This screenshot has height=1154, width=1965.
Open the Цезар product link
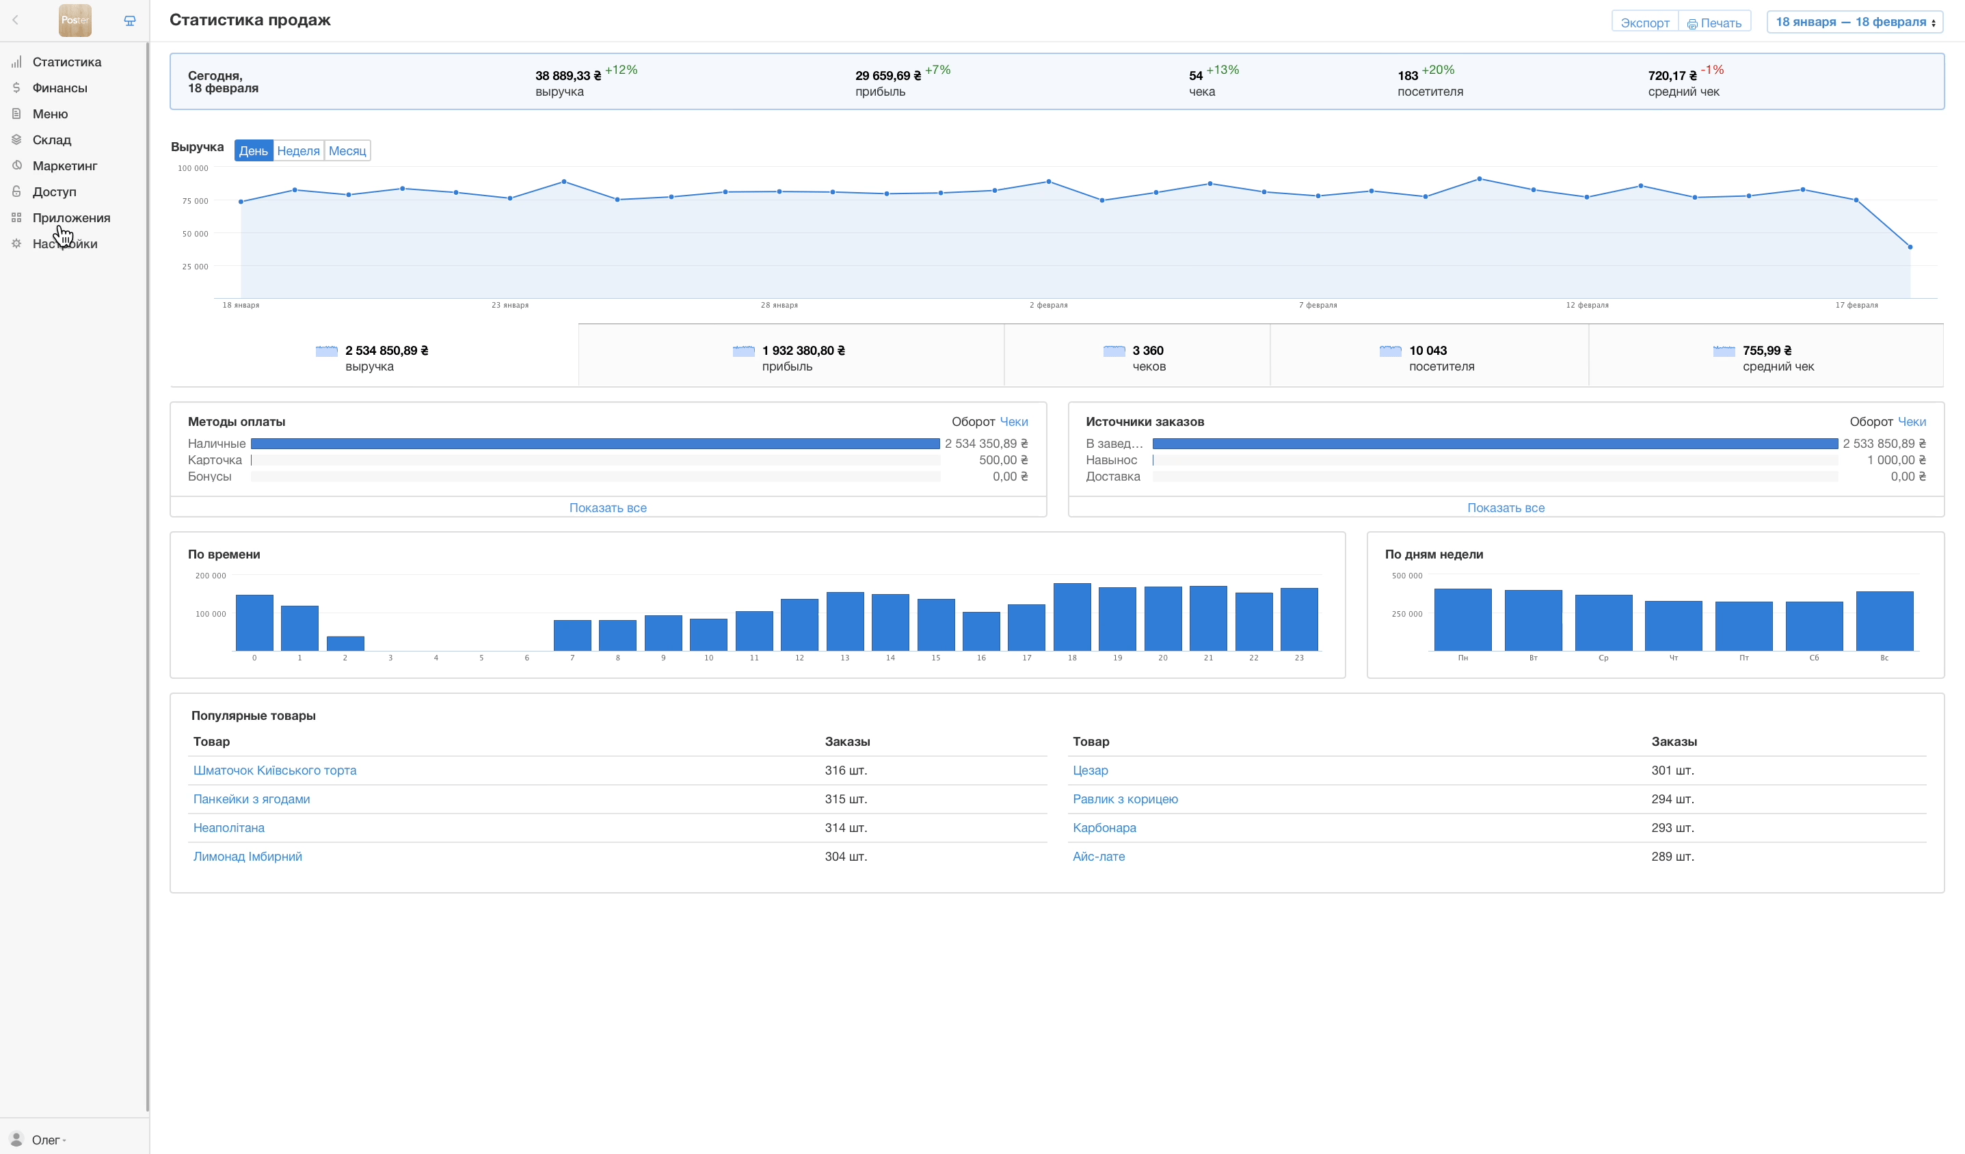coord(1089,770)
